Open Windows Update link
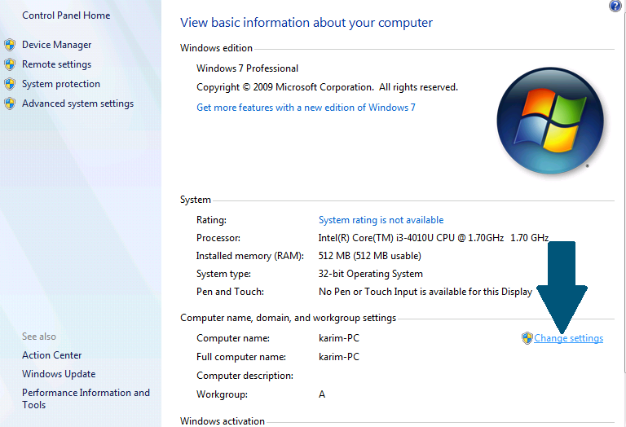This screenshot has width=626, height=427. [59, 374]
